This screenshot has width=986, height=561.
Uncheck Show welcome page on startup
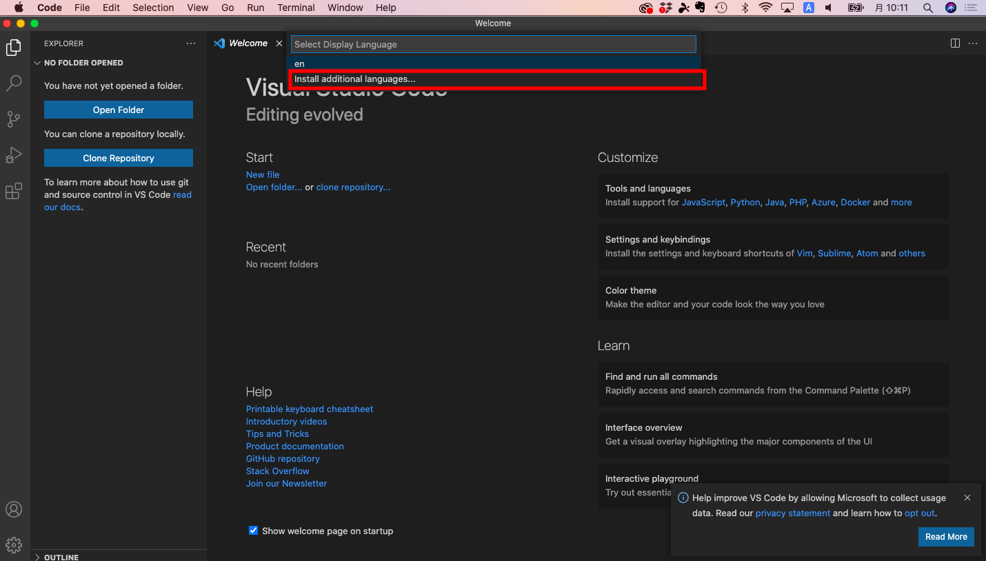pos(254,531)
